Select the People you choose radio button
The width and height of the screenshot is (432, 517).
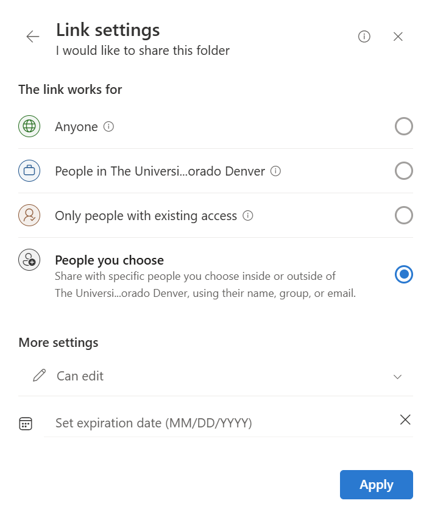(x=403, y=275)
